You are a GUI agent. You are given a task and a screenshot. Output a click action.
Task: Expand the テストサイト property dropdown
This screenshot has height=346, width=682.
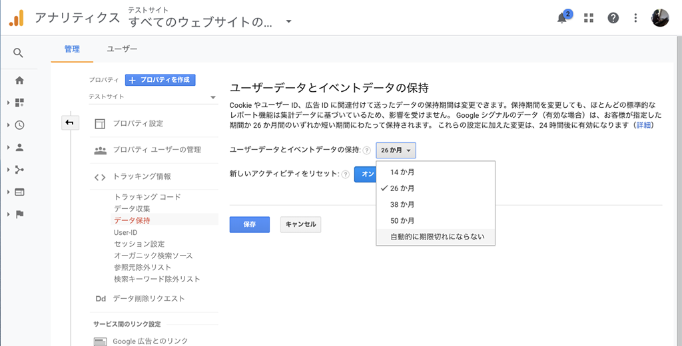tap(153, 96)
